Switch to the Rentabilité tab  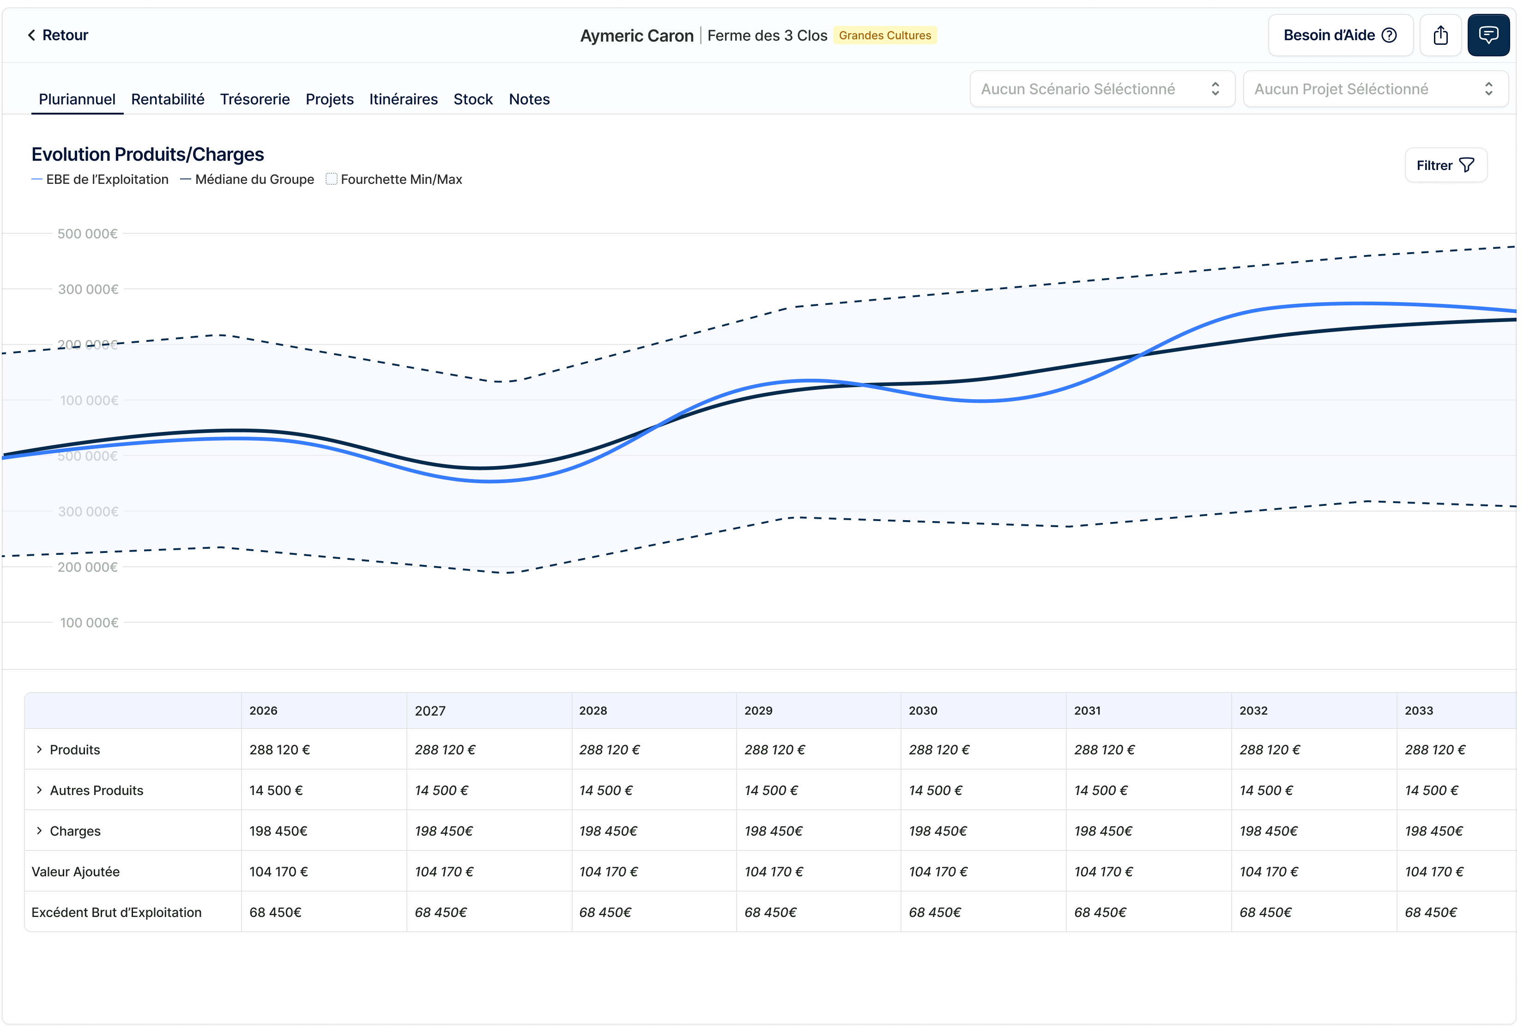click(x=168, y=99)
